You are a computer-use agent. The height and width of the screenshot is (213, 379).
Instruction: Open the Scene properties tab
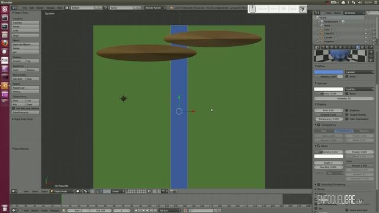pos(332,47)
